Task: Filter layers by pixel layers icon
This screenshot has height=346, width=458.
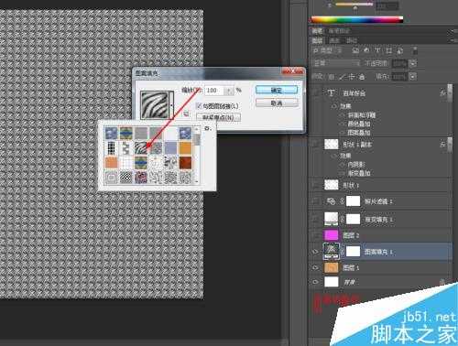Action: click(355, 50)
